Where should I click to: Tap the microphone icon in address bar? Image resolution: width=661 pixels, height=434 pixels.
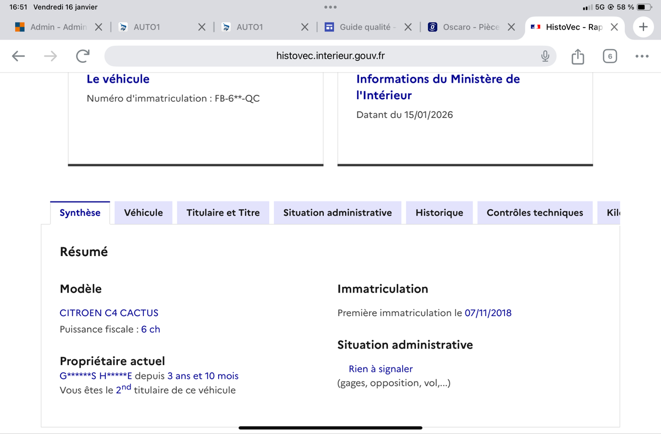click(x=545, y=56)
